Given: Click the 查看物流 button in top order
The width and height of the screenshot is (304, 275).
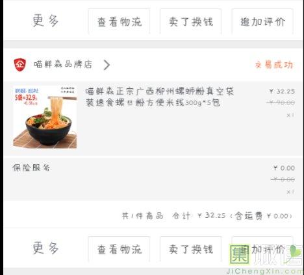Looking at the screenshot, I should tap(119, 21).
